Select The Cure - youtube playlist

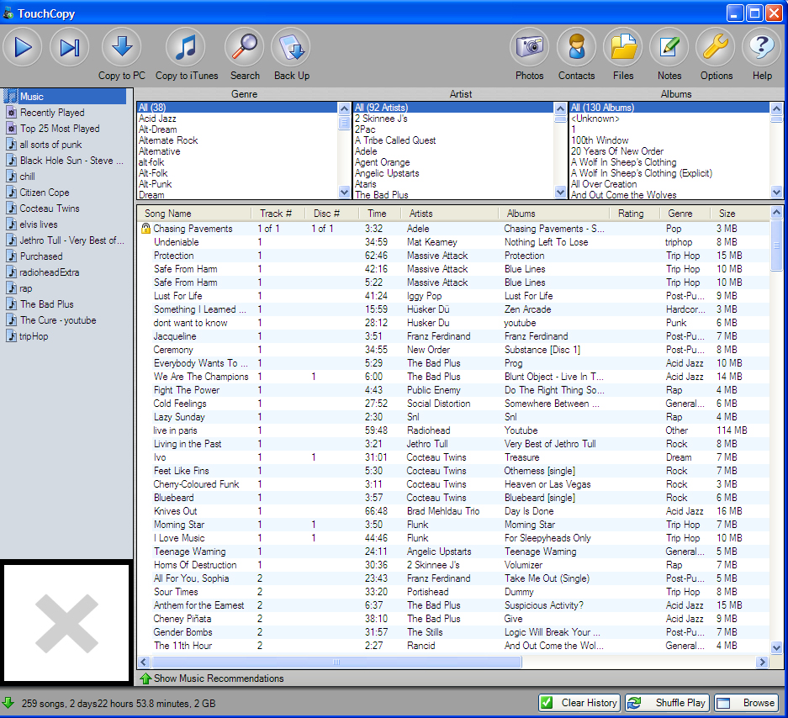(x=58, y=320)
